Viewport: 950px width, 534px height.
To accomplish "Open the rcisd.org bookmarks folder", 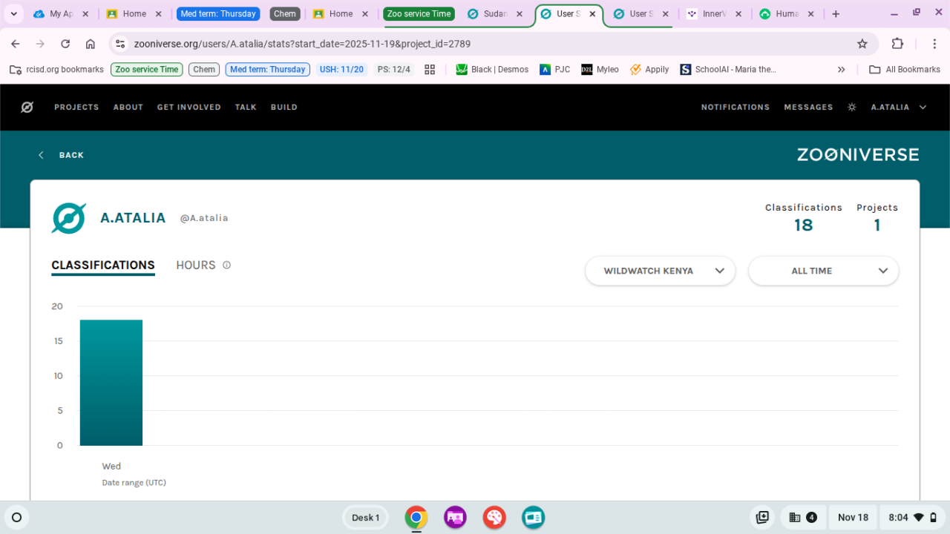I will [56, 70].
